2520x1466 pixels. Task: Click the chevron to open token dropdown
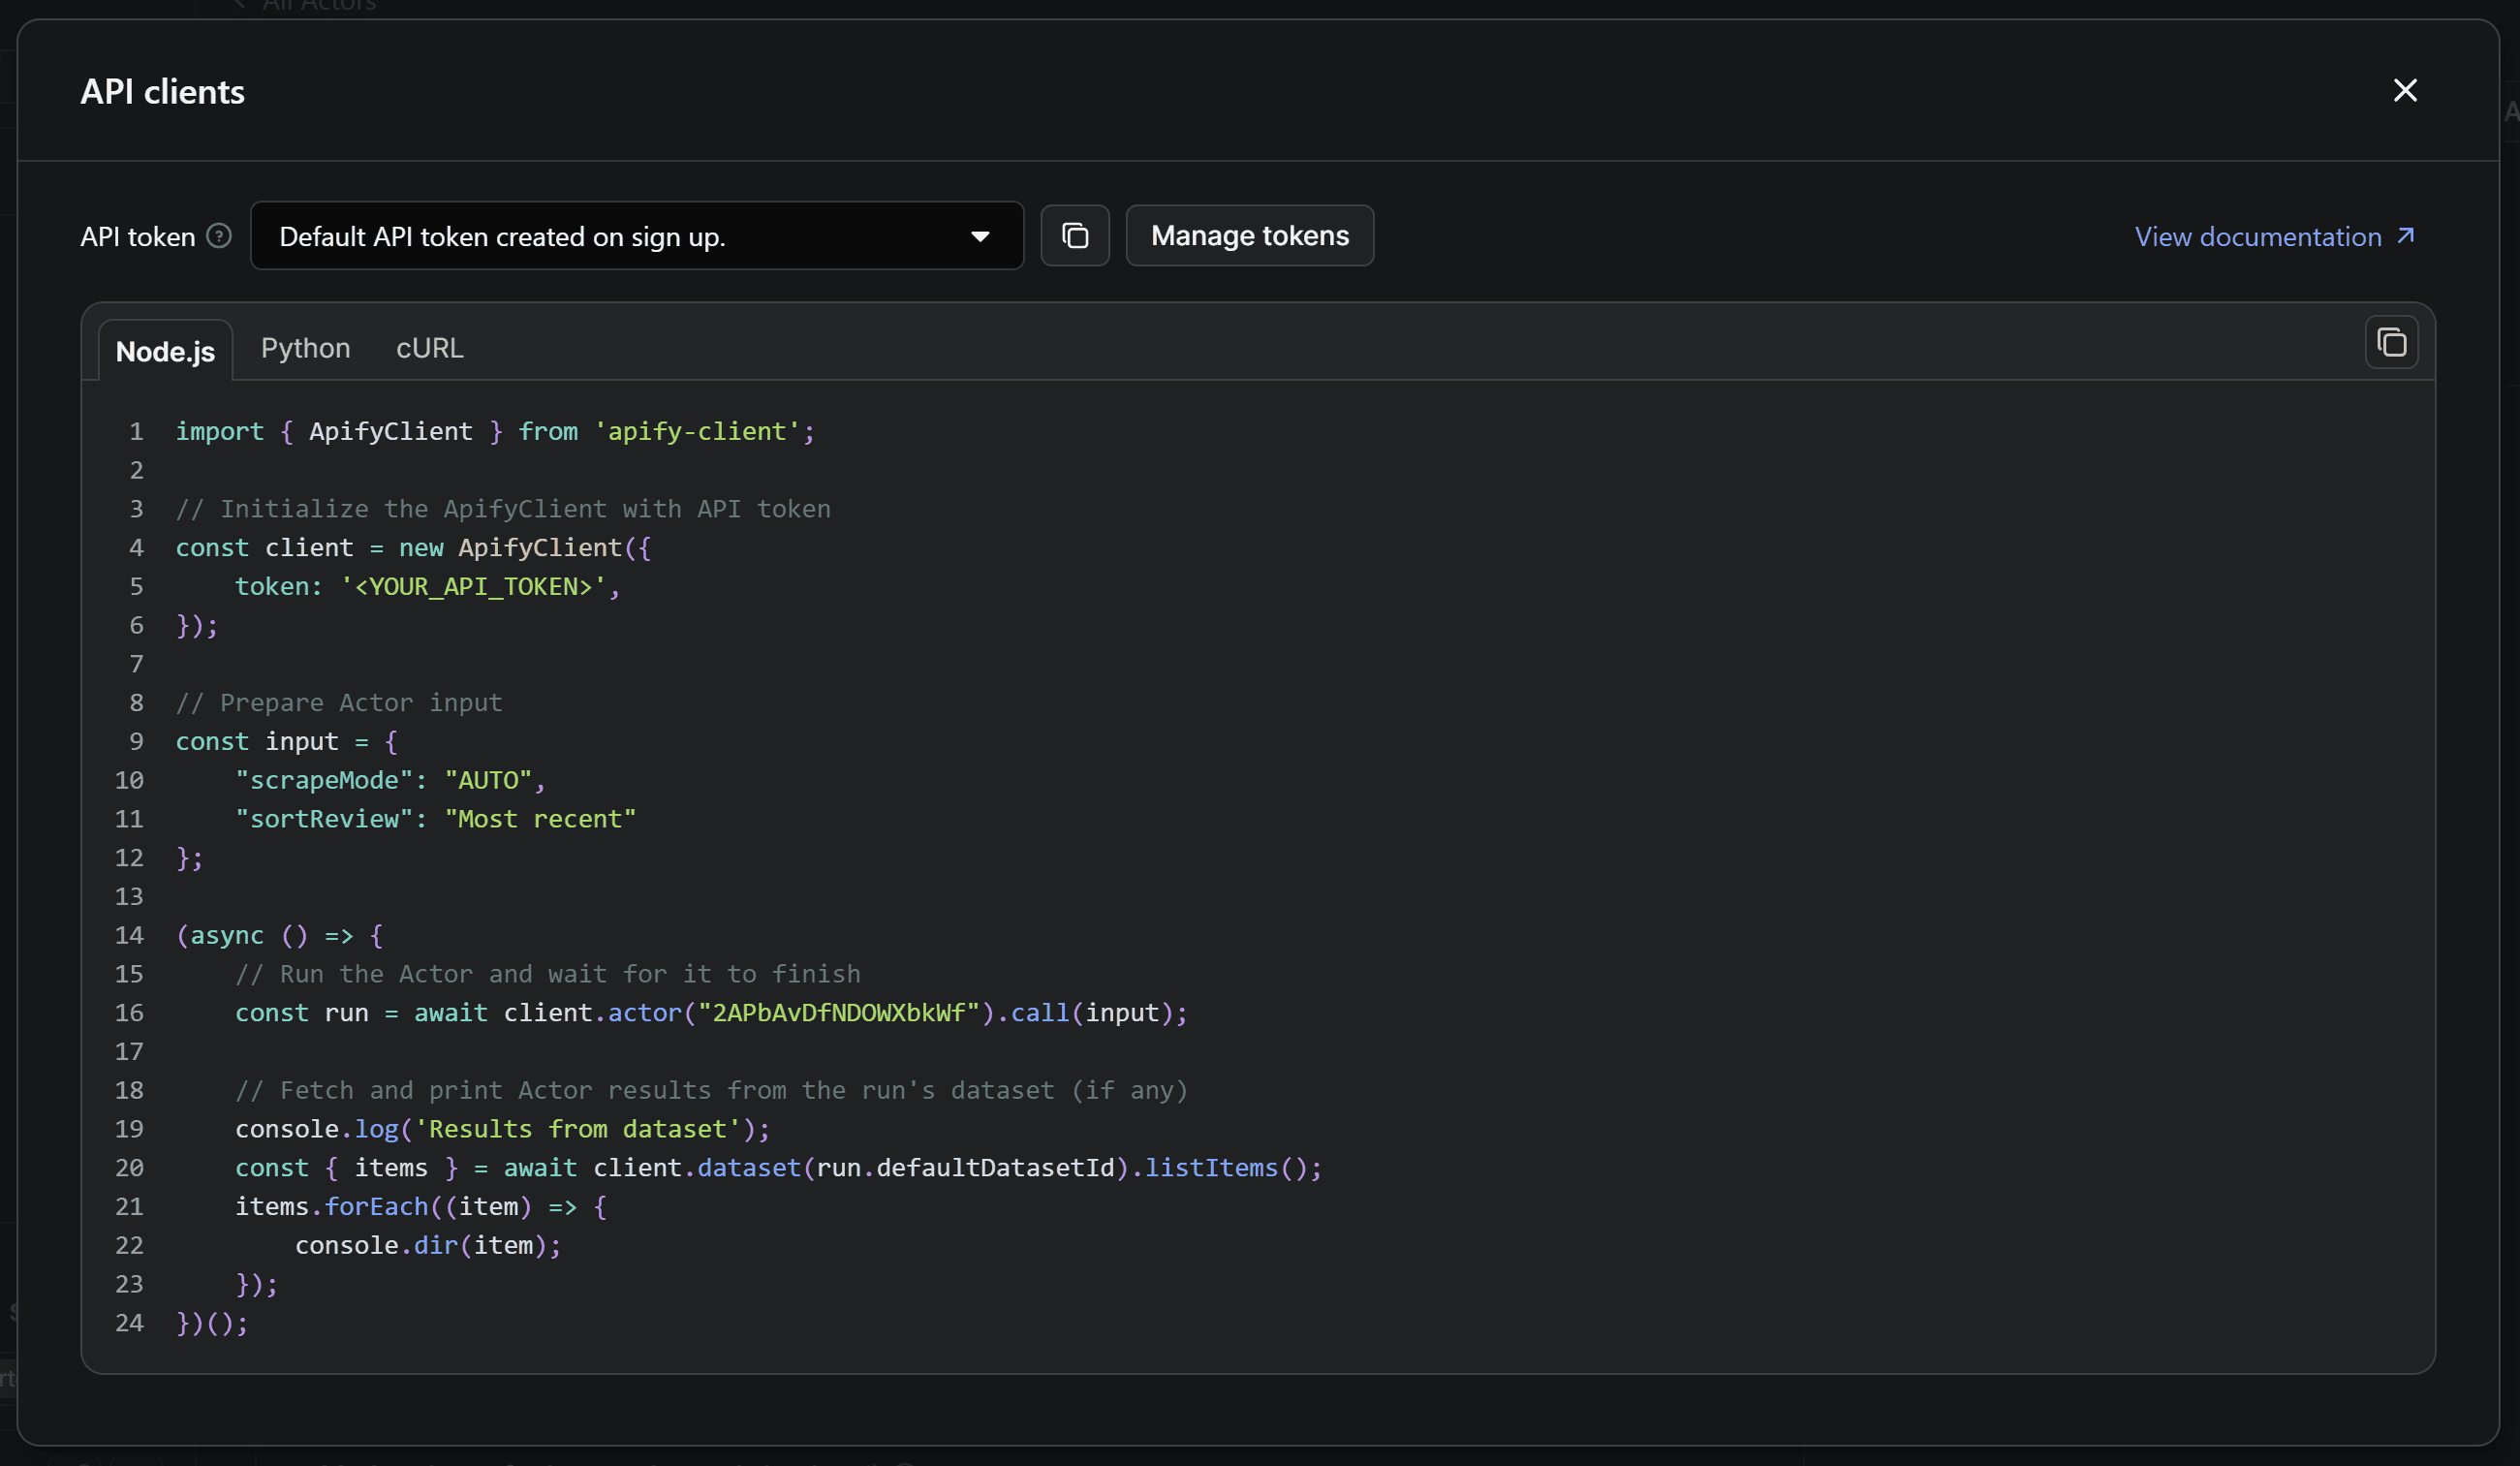981,237
